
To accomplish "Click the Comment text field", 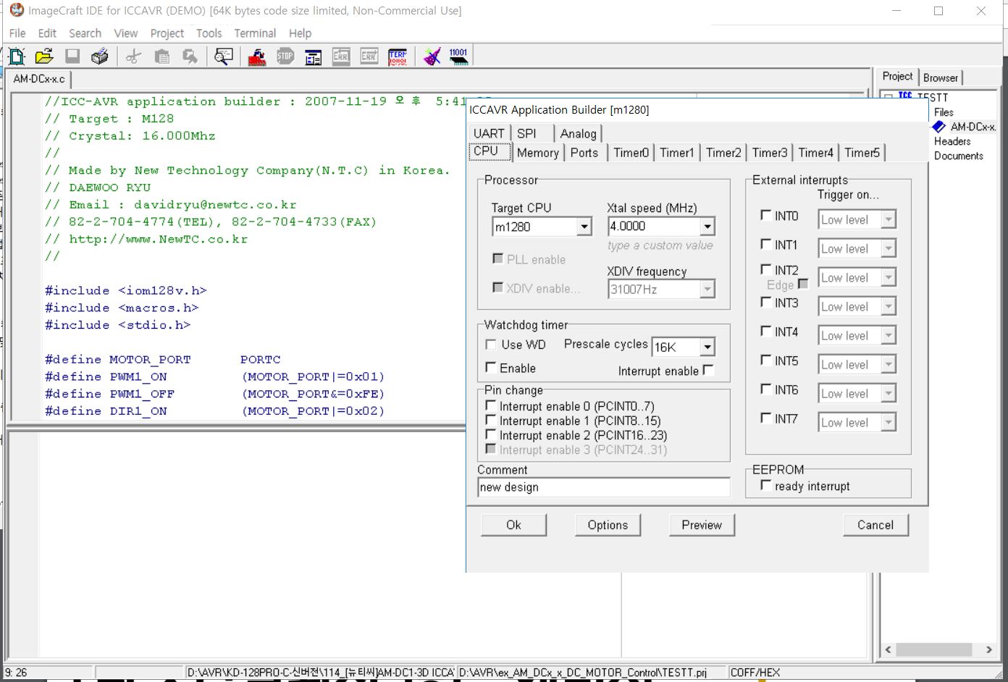I will point(603,487).
